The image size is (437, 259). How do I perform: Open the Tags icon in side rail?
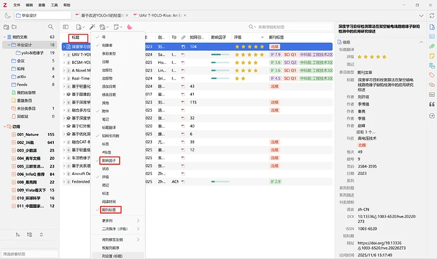[x=432, y=75]
